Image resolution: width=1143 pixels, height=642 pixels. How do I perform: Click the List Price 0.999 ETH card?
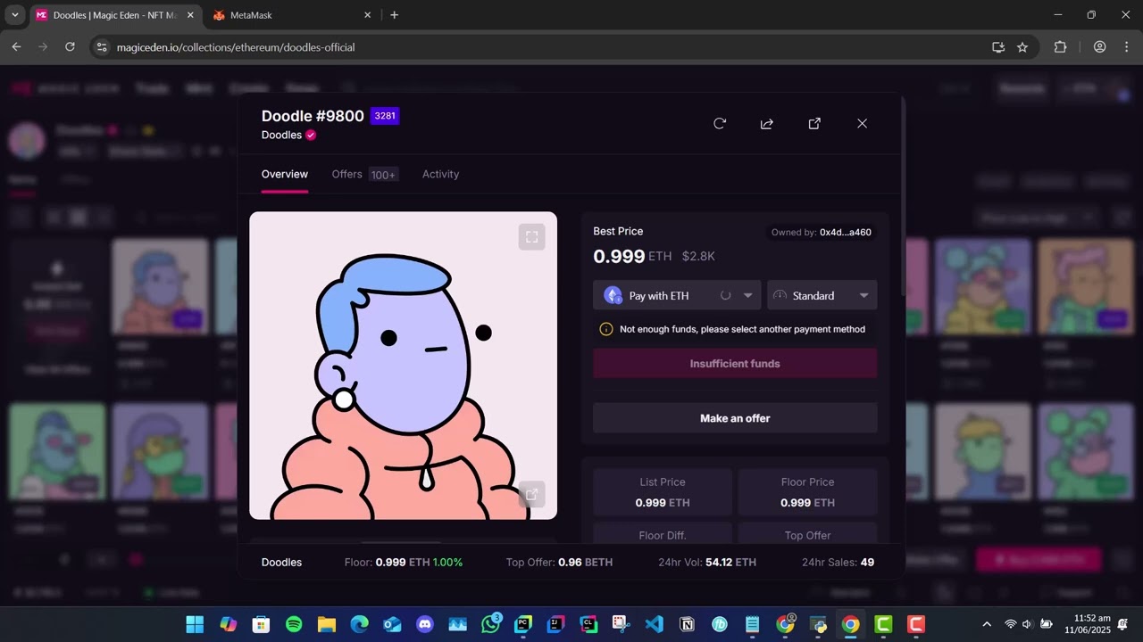point(663,492)
